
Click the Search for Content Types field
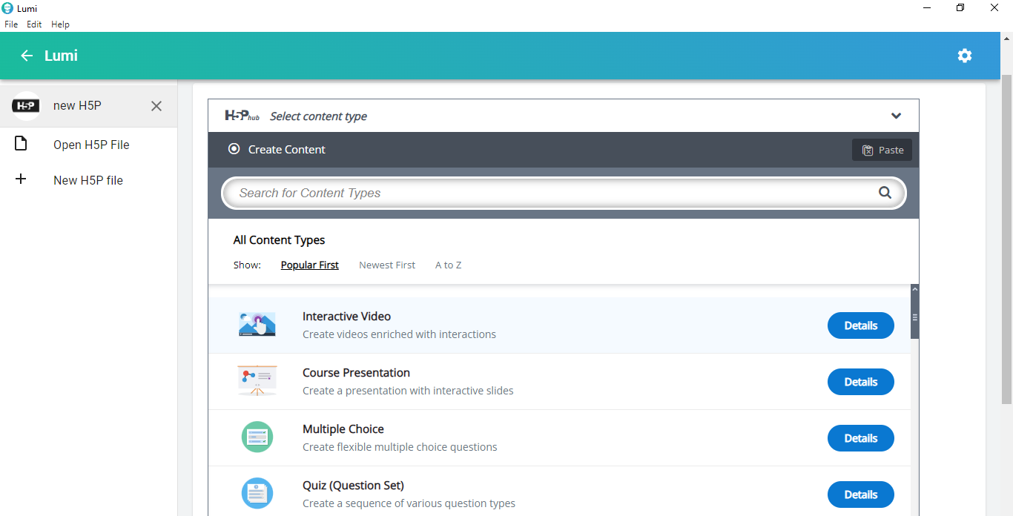tap(549, 193)
